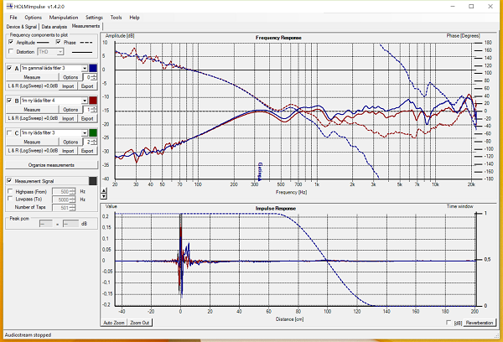
Task: Click the Reverberation button
Action: click(480, 323)
